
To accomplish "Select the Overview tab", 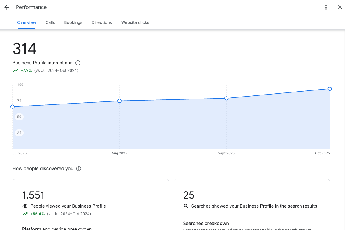I will coord(27,22).
